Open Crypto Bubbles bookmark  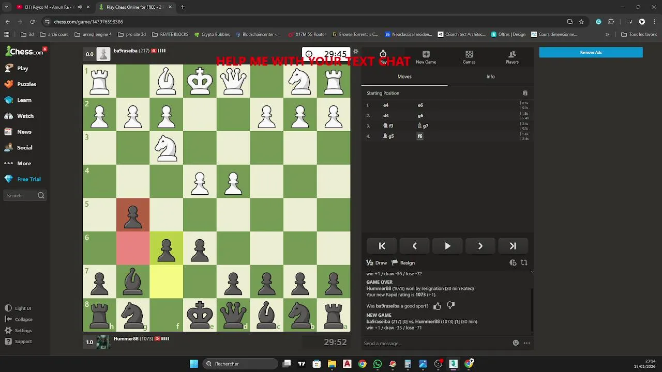(x=212, y=35)
